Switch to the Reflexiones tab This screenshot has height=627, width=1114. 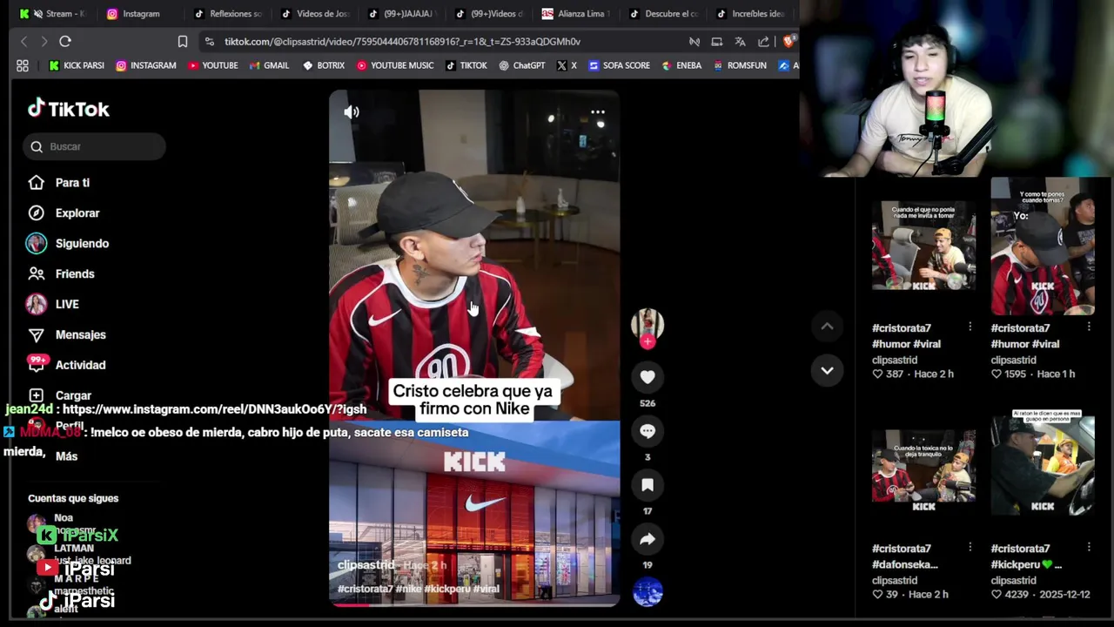pyautogui.click(x=228, y=13)
